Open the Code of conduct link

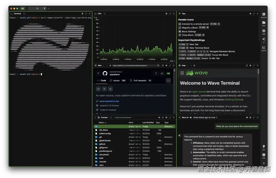[108, 110]
